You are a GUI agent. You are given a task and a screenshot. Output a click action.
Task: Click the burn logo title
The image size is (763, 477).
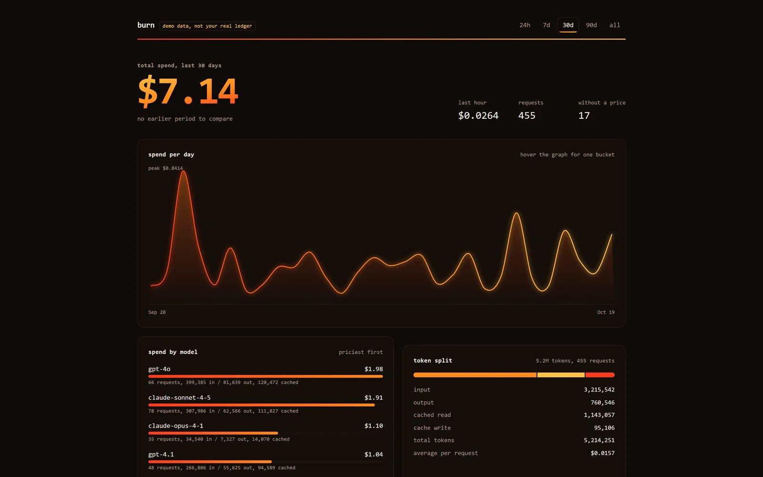pos(146,25)
